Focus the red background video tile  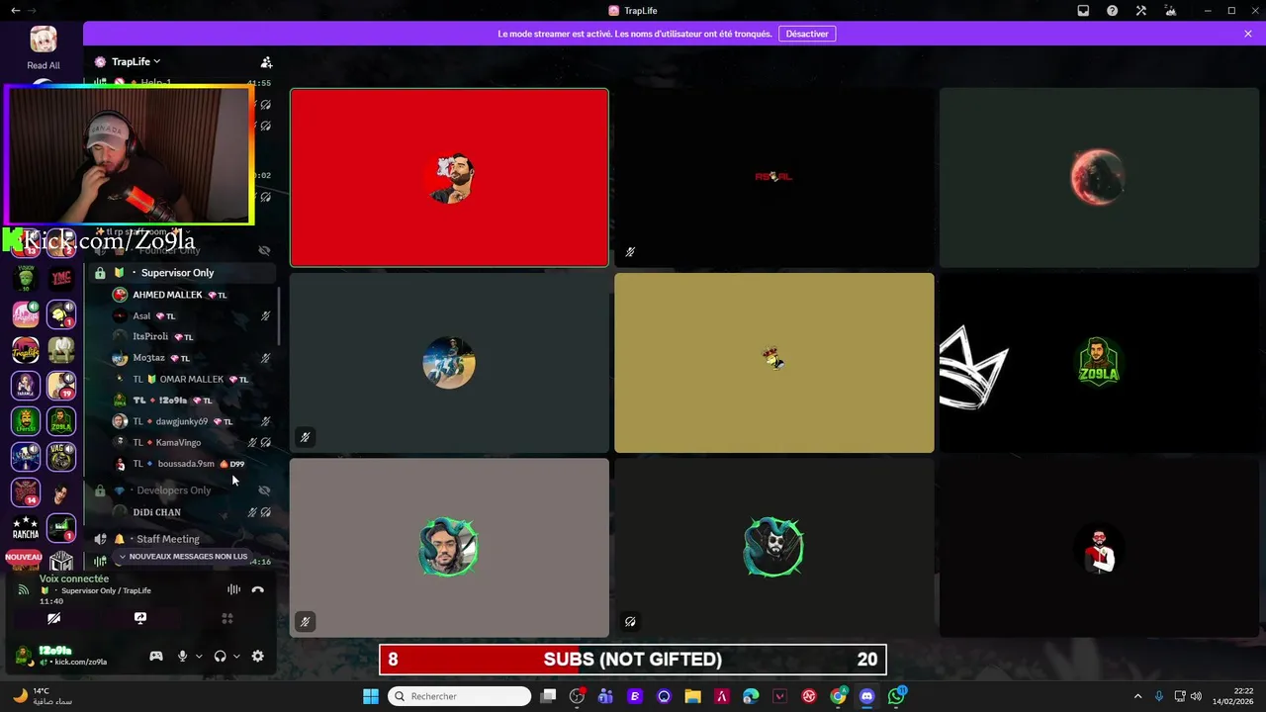(x=449, y=178)
